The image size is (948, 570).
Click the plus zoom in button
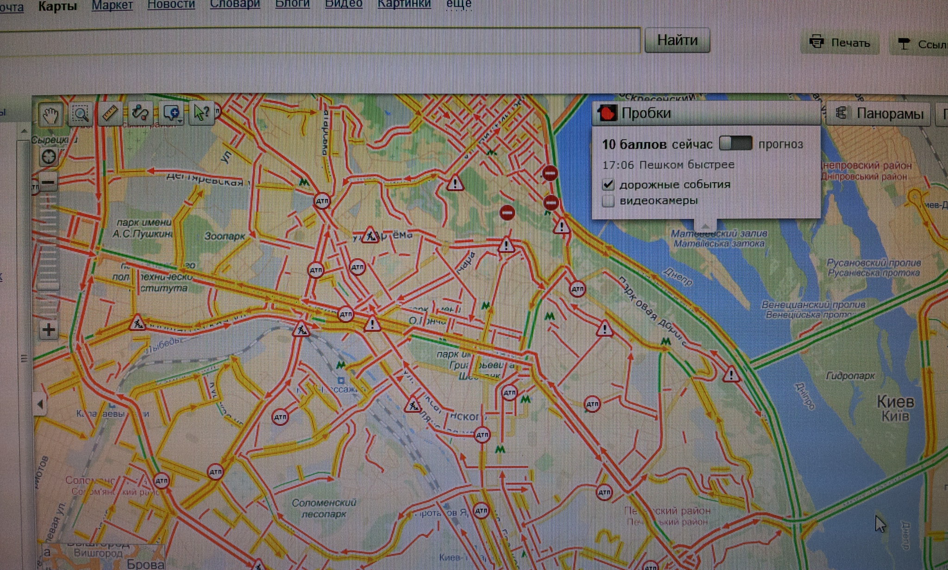(49, 330)
